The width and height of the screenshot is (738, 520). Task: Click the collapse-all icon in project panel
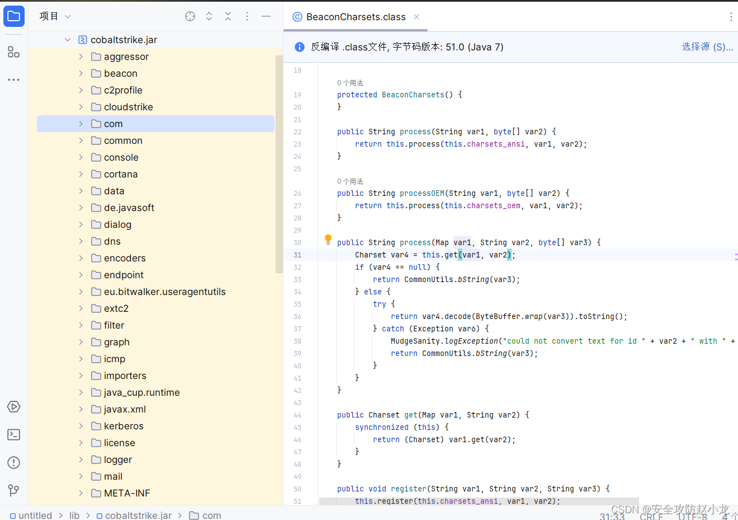pos(228,16)
